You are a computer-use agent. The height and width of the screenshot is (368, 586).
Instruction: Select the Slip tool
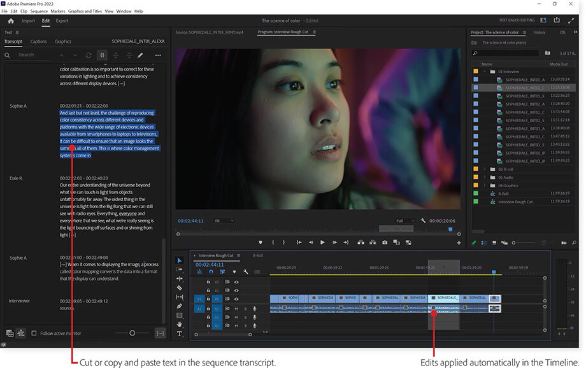pyautogui.click(x=180, y=297)
